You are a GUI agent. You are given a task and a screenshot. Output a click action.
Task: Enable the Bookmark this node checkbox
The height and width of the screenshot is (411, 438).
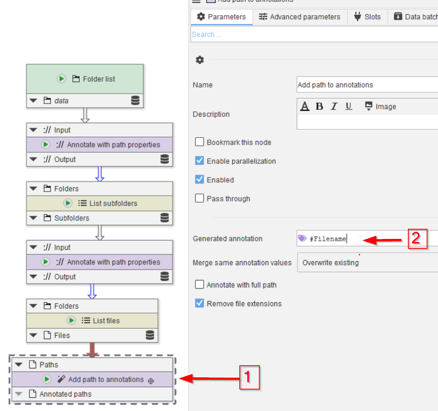tap(199, 142)
